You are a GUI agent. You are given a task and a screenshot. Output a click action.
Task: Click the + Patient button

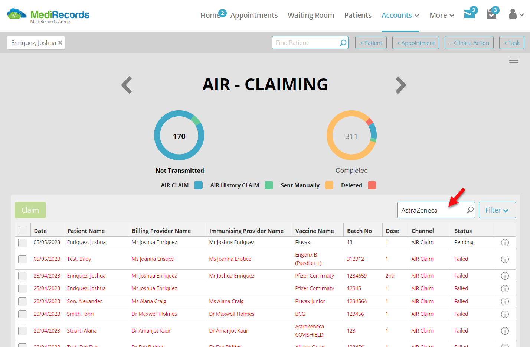[371, 43]
